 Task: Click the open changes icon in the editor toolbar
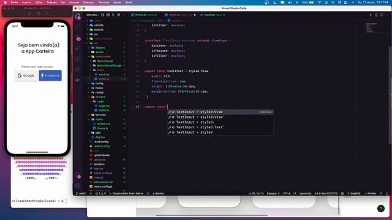[x=376, y=15]
